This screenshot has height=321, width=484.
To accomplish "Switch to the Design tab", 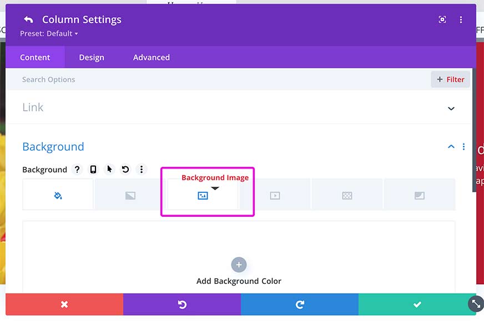I will point(92,57).
